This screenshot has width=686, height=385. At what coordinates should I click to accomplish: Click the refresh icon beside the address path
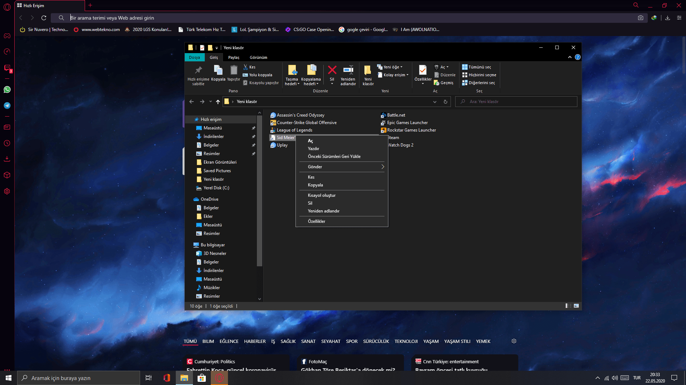pyautogui.click(x=445, y=102)
